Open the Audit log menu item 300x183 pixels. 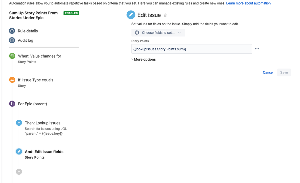(26, 40)
